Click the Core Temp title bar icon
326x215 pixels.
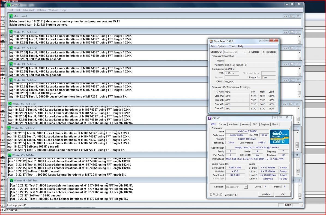[211, 41]
